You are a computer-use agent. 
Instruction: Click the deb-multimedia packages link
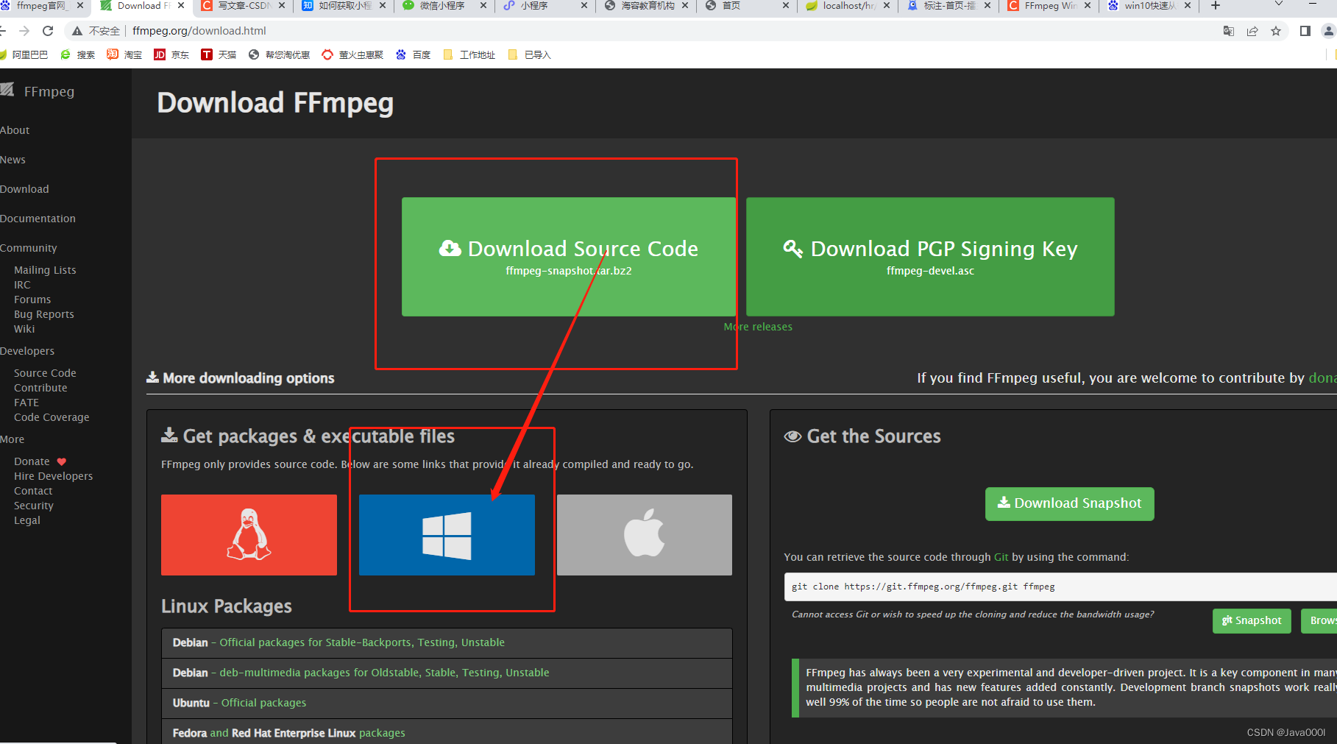pos(384,673)
